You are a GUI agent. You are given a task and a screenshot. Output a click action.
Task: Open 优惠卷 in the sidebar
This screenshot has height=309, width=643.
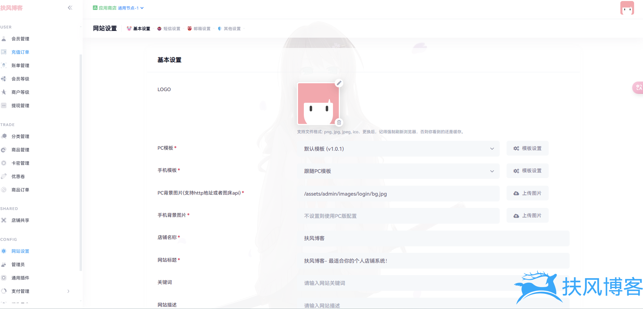[18, 176]
